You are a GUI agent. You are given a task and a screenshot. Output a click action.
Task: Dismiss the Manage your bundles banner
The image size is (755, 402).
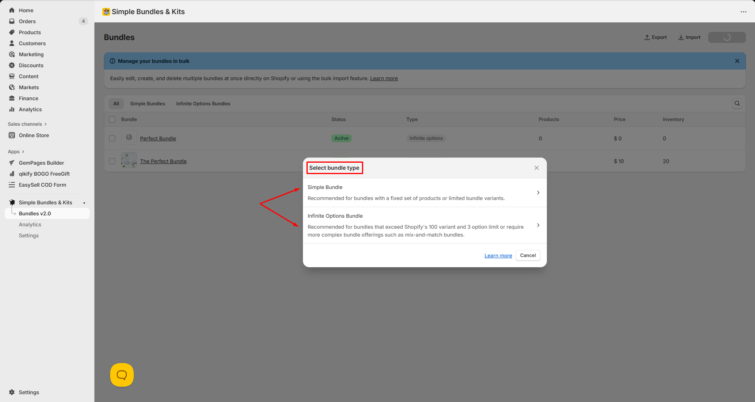[737, 61]
